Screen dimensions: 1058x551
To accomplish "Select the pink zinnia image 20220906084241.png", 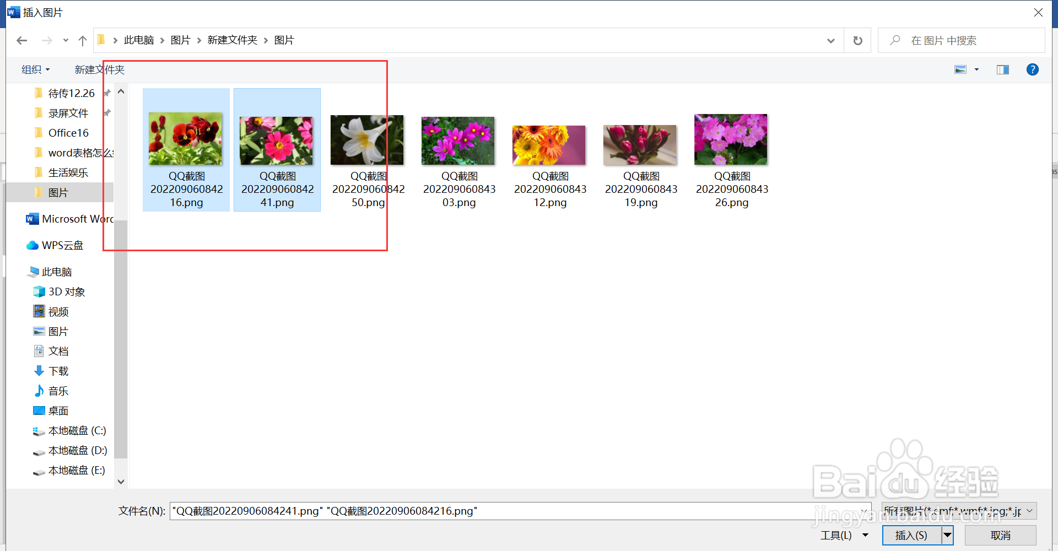I will [277, 150].
